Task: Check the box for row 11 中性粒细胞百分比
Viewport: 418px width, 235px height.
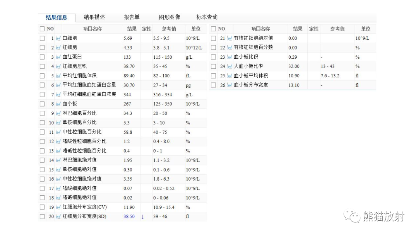Action: [42, 132]
